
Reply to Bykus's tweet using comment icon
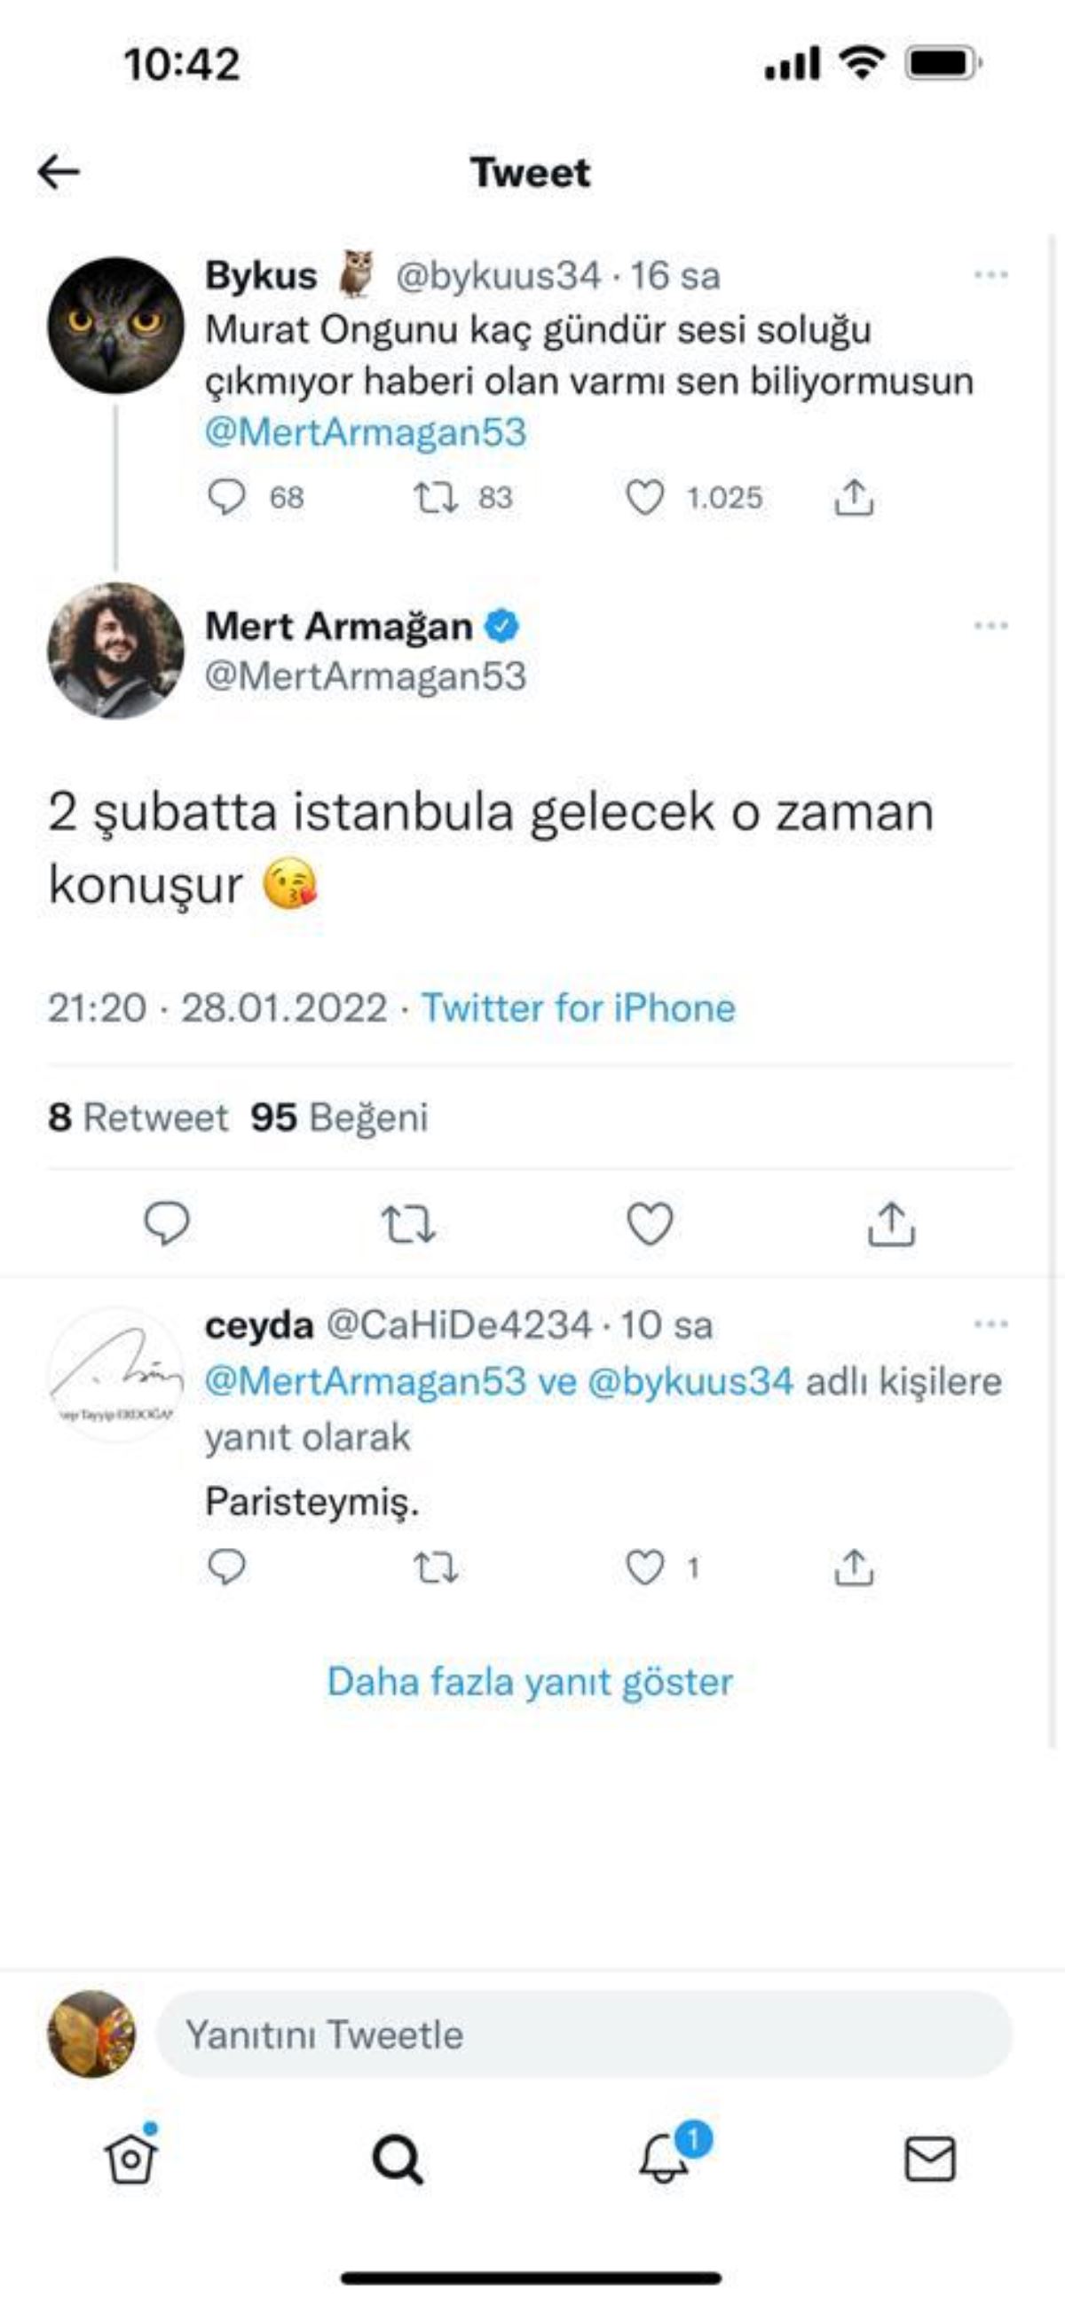(x=230, y=498)
